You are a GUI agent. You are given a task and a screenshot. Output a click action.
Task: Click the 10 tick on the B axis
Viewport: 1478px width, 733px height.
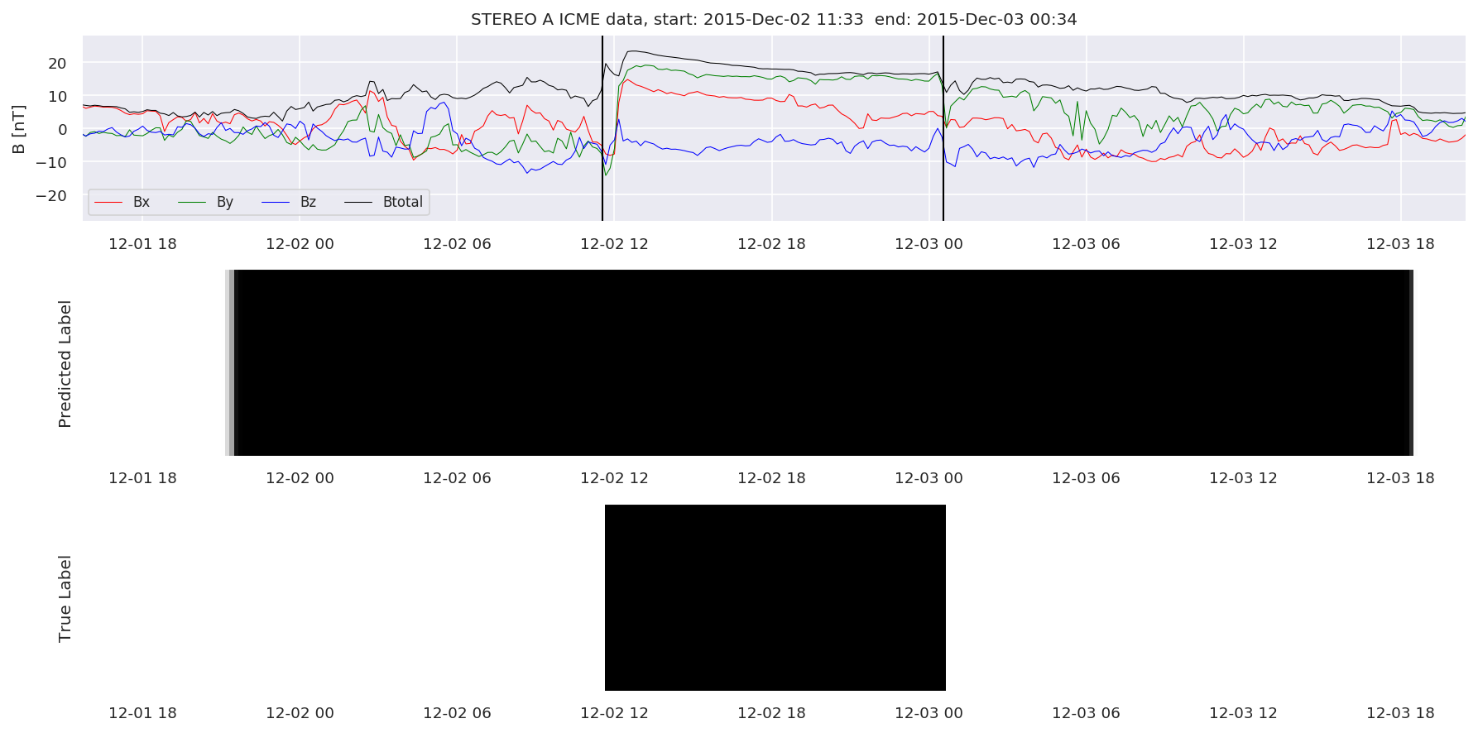(x=57, y=96)
